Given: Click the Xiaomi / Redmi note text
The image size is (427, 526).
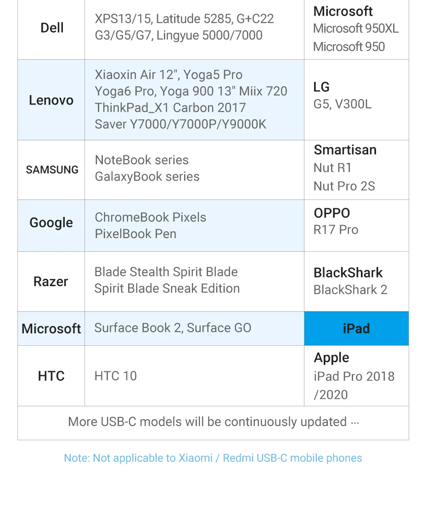Looking at the screenshot, I should (x=213, y=458).
